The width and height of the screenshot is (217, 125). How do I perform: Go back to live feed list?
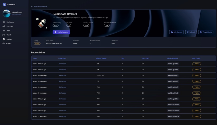coord(39,7)
